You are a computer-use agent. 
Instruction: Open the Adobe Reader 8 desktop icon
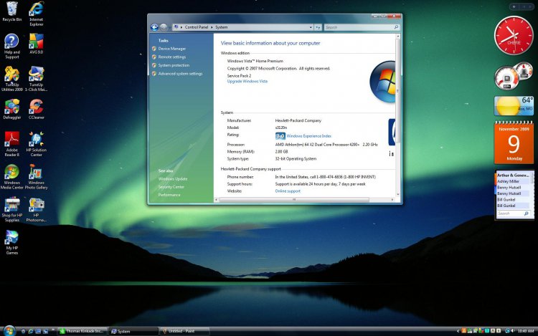(11, 144)
